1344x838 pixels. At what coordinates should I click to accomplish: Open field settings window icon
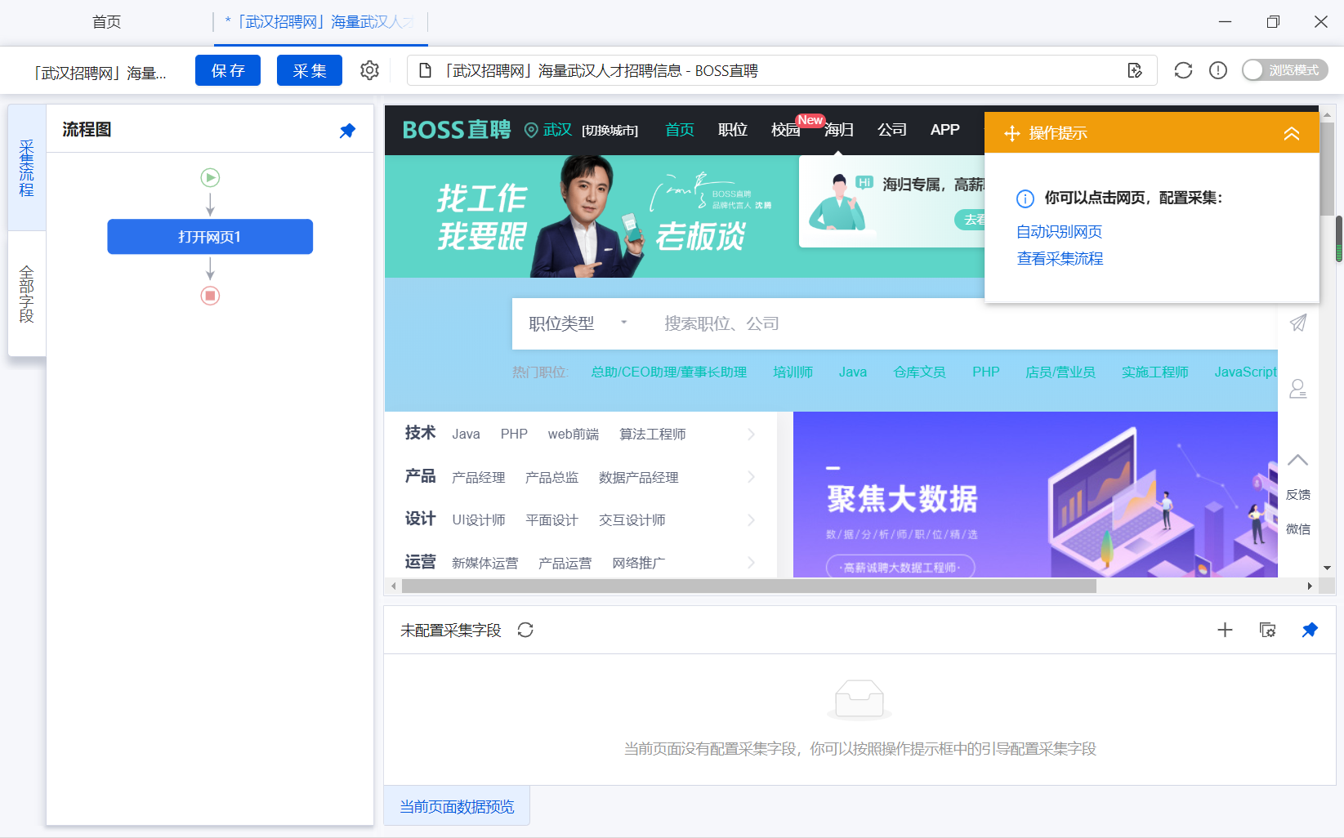coord(1268,630)
